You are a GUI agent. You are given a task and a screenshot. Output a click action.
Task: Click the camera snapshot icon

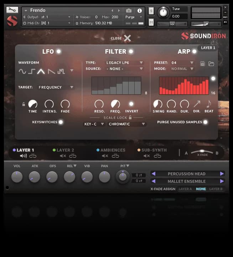(129, 11)
